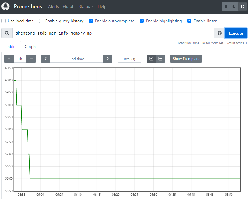
Task: Disable autocomplete checkbox
Action: tap(91, 21)
